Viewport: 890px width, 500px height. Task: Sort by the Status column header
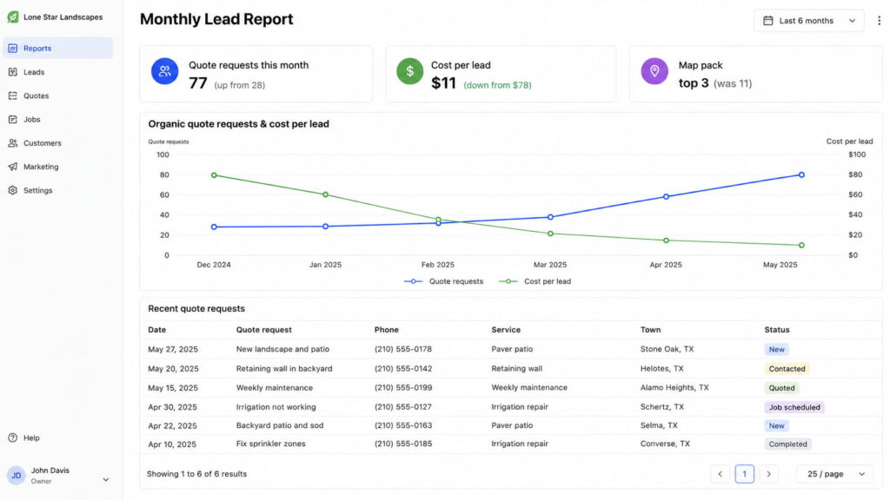point(776,329)
